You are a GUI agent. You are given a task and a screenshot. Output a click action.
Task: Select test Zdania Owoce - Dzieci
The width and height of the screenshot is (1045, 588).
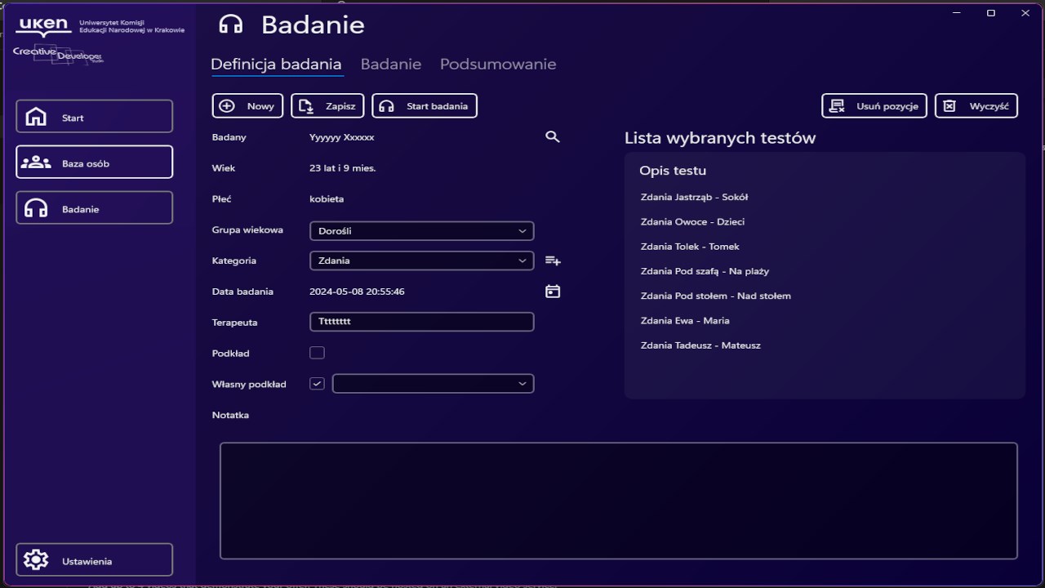pos(692,221)
